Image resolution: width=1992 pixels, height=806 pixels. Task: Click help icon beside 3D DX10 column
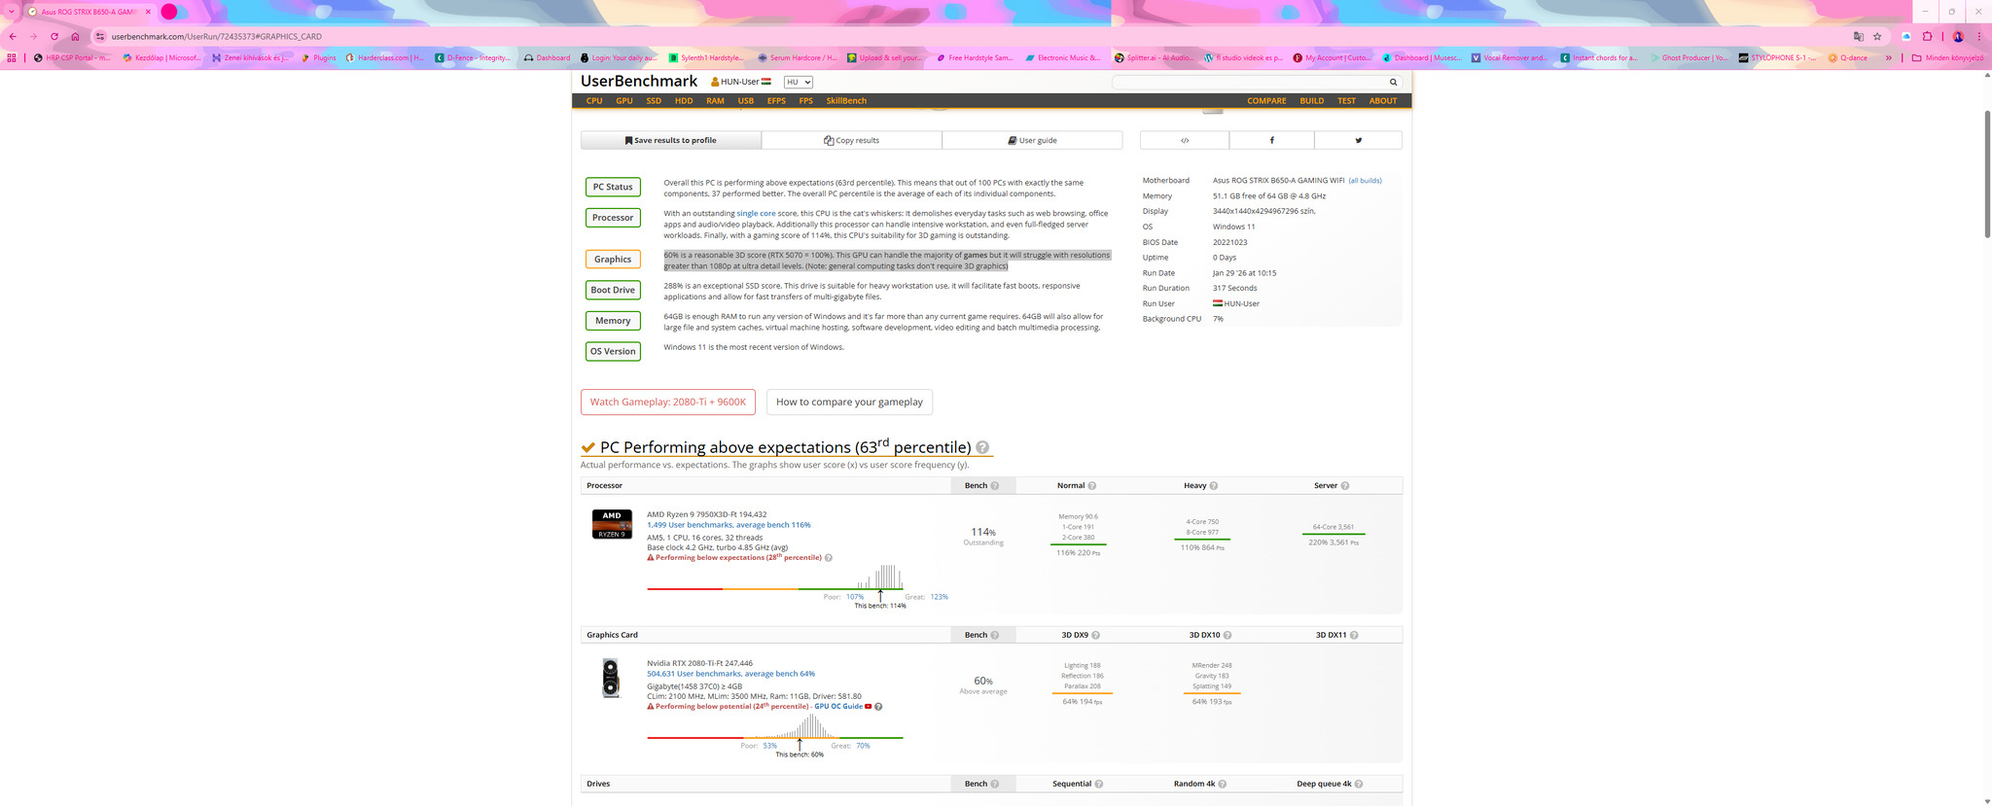pyautogui.click(x=1227, y=635)
